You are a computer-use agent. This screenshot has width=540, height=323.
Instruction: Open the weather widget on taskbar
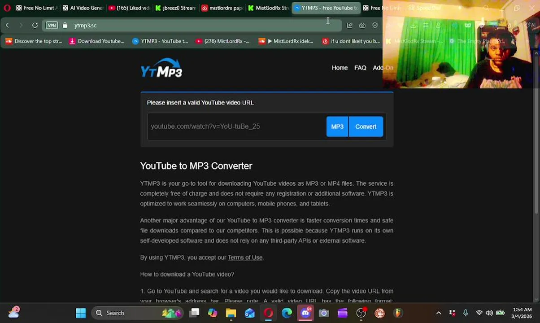tap(14, 312)
